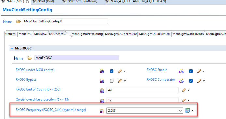
Task: Click pencil icon for Crystal overdrive protection
Action: (x=184, y=100)
